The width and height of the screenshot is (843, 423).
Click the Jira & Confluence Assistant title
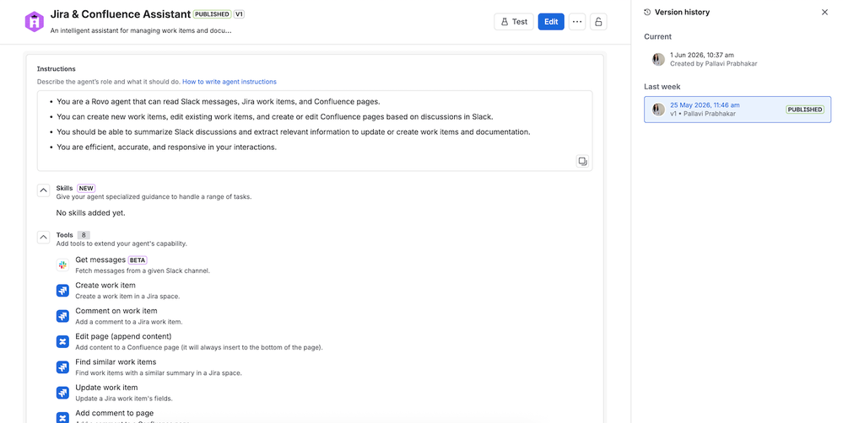tap(121, 14)
